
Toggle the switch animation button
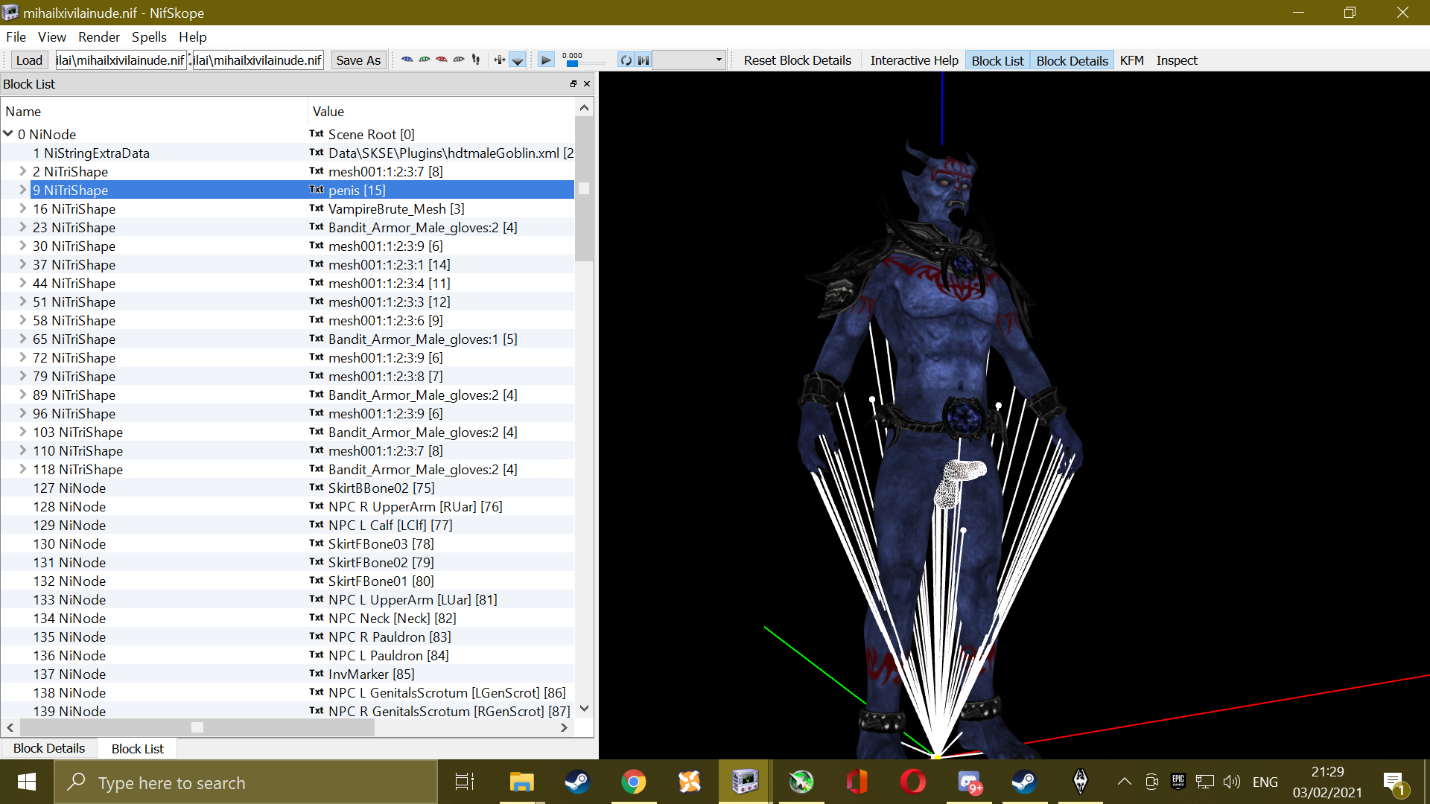click(x=643, y=60)
